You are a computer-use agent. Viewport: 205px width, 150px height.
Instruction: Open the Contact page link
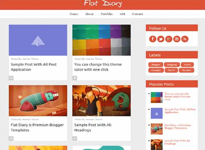coord(137,14)
